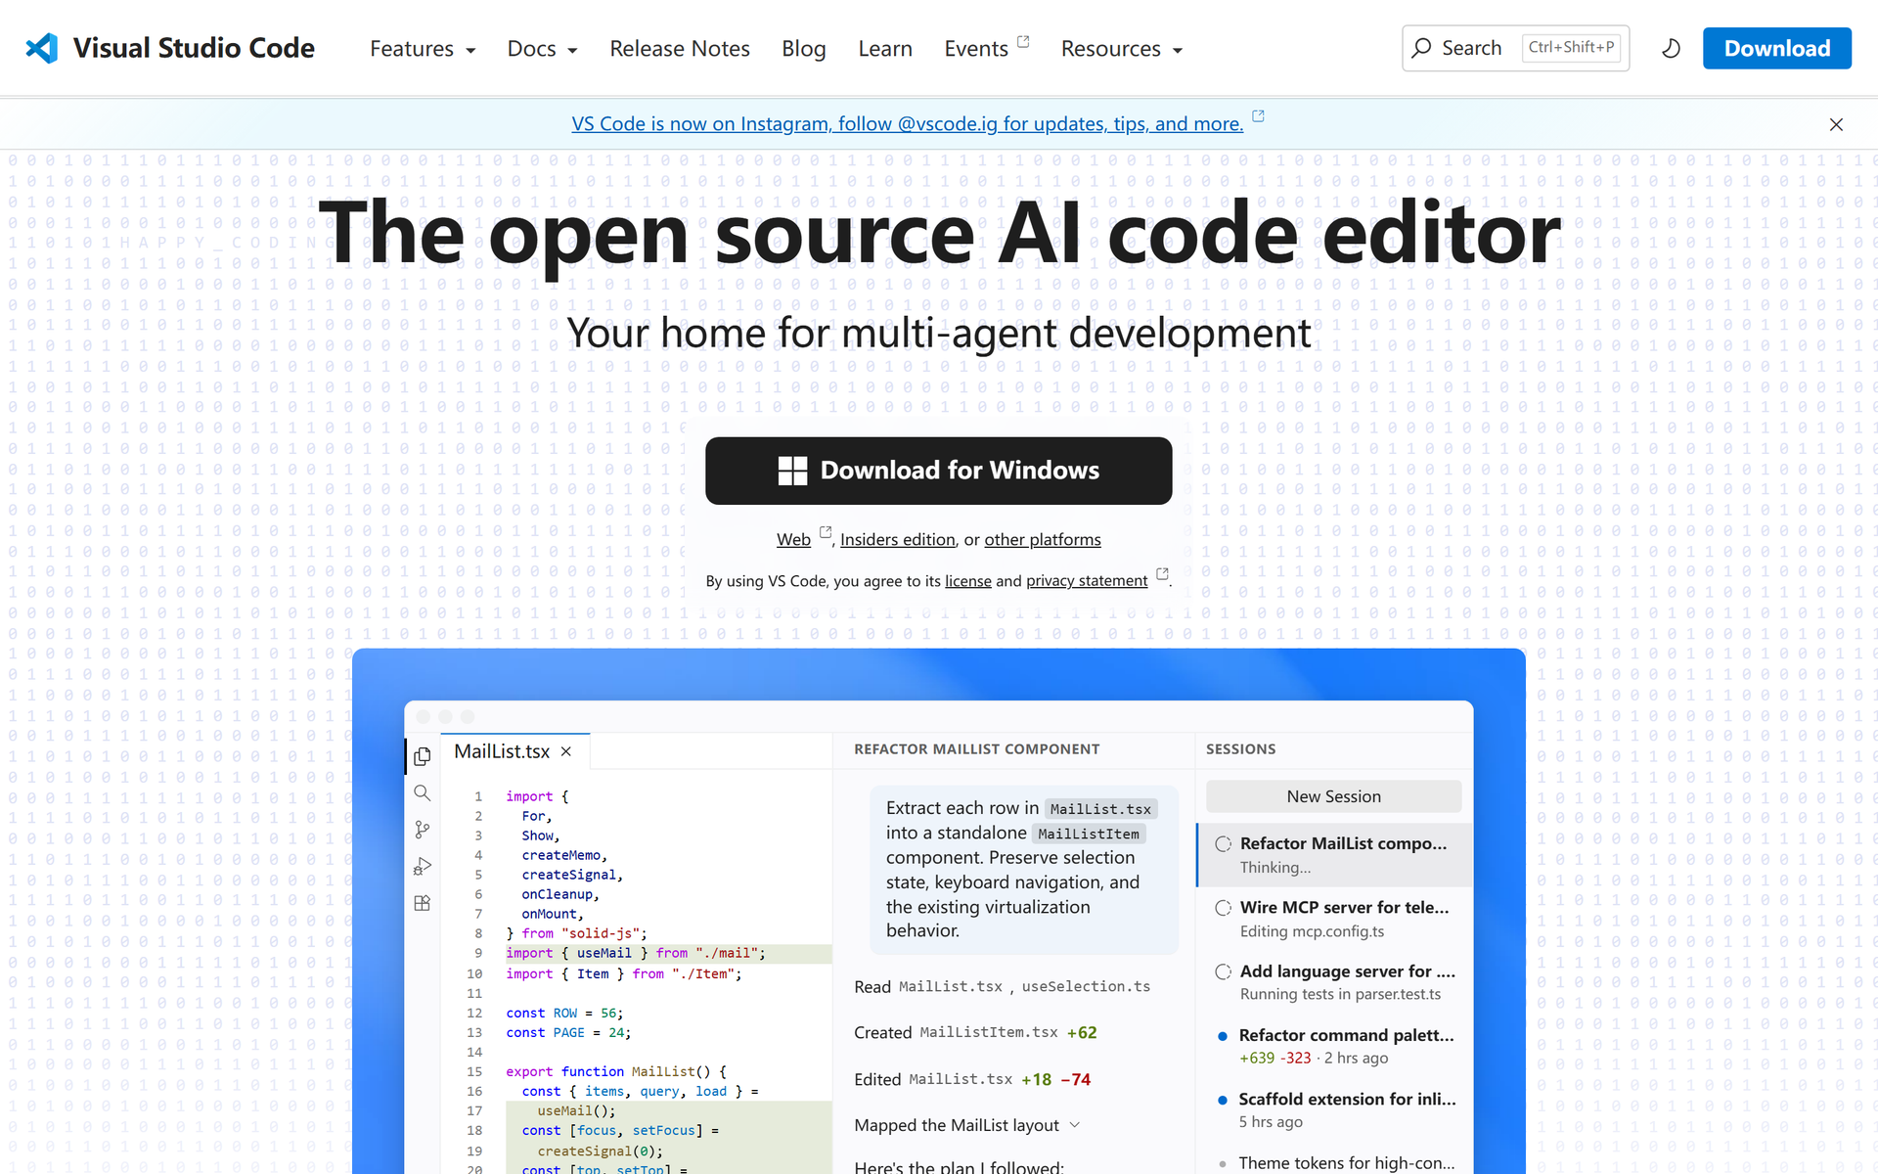Click the external link icon after privacy statement

(x=1162, y=573)
